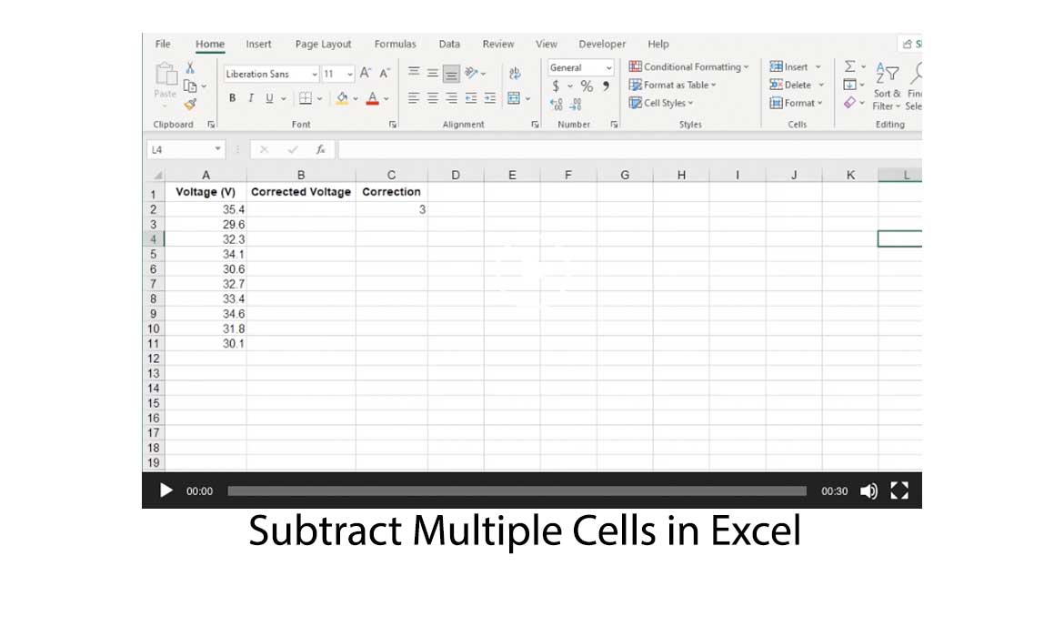This screenshot has height=637, width=1064.
Task: Click the percent style icon
Action: [x=586, y=85]
